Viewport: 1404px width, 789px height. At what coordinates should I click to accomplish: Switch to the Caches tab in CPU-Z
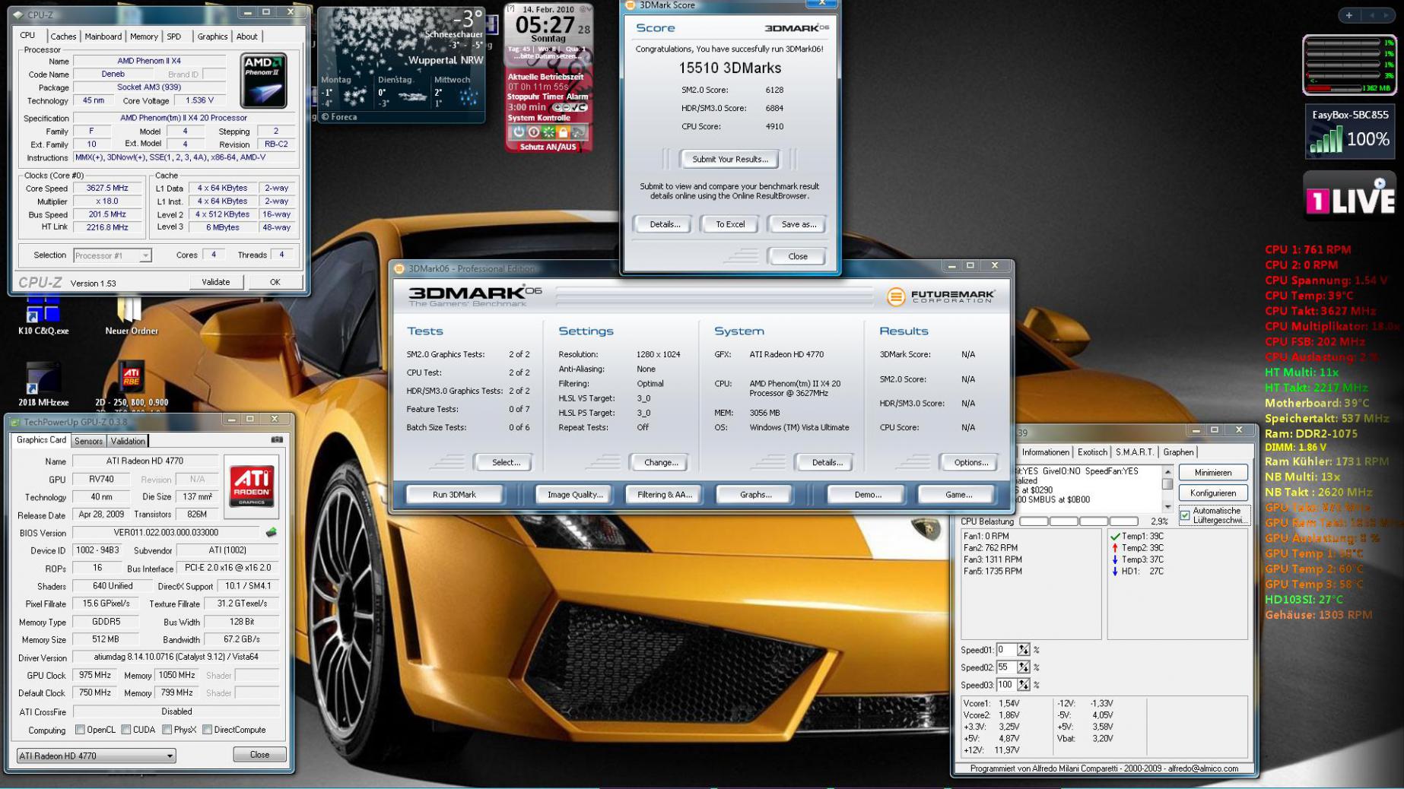pos(63,36)
